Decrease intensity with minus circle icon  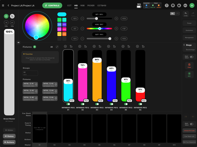coord(82,18)
